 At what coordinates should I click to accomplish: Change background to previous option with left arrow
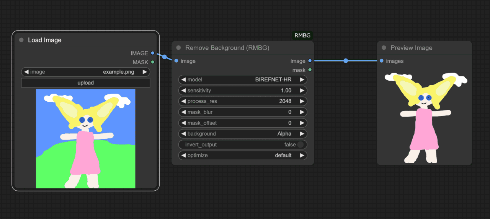click(183, 134)
